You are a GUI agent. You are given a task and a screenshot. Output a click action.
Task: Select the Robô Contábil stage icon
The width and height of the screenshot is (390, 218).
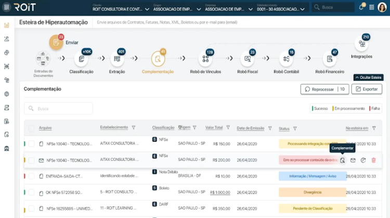[287, 59]
